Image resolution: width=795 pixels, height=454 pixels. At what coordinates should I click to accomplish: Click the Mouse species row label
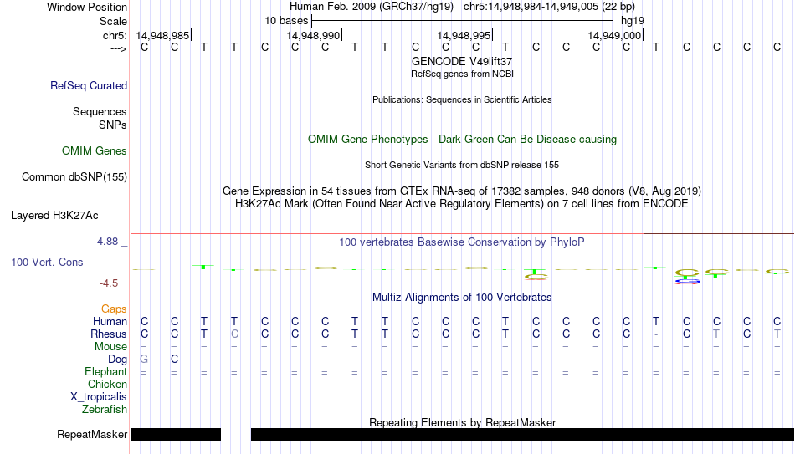(110, 347)
